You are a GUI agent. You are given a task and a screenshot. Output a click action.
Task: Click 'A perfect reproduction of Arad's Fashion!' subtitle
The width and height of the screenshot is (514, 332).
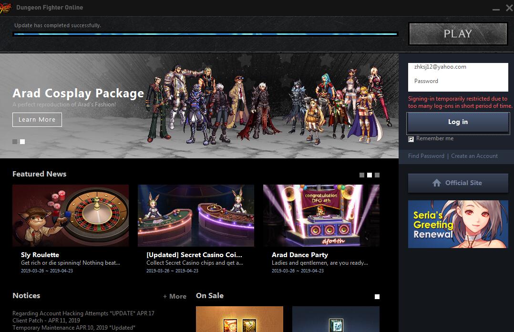point(64,104)
